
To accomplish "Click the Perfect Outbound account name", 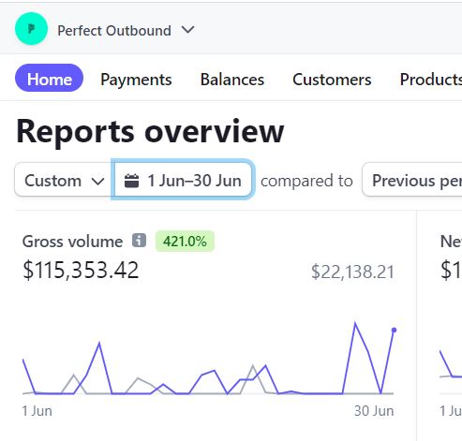I will [x=114, y=31].
